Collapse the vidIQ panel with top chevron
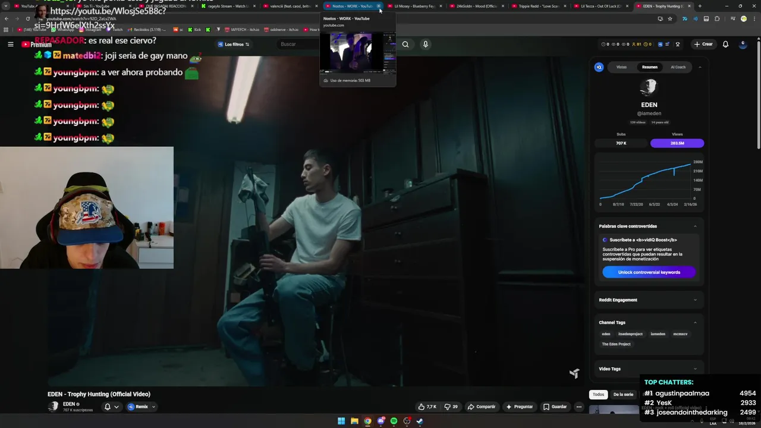Viewport: 761px width, 428px height. click(x=700, y=67)
